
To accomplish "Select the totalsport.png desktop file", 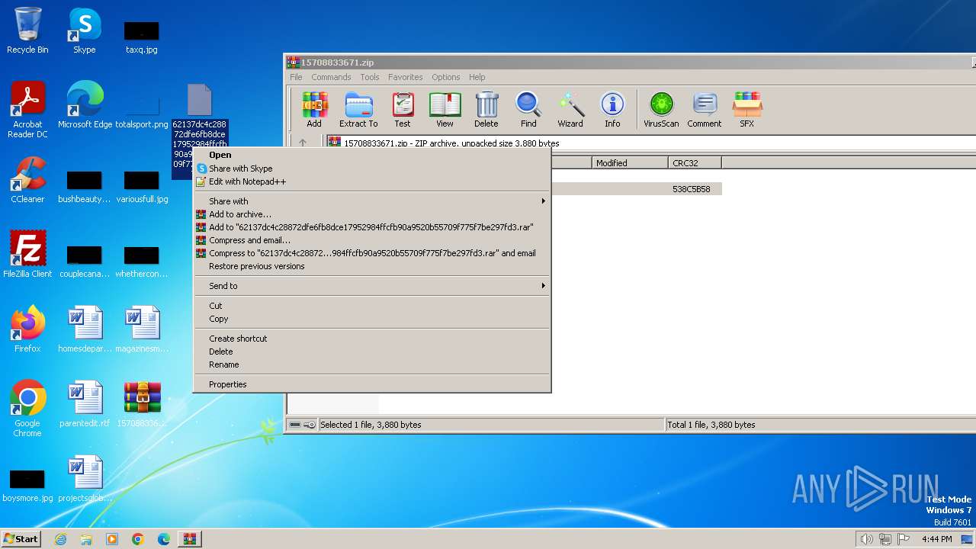I will point(142,111).
